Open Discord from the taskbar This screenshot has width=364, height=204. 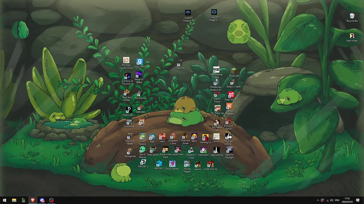[x=42, y=200]
